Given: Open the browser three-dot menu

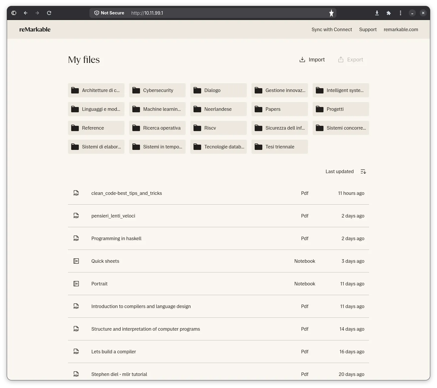Looking at the screenshot, I should [401, 13].
